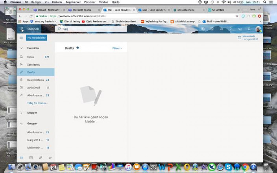
Task: Open the Calendar module icon
Action: tap(31, 157)
